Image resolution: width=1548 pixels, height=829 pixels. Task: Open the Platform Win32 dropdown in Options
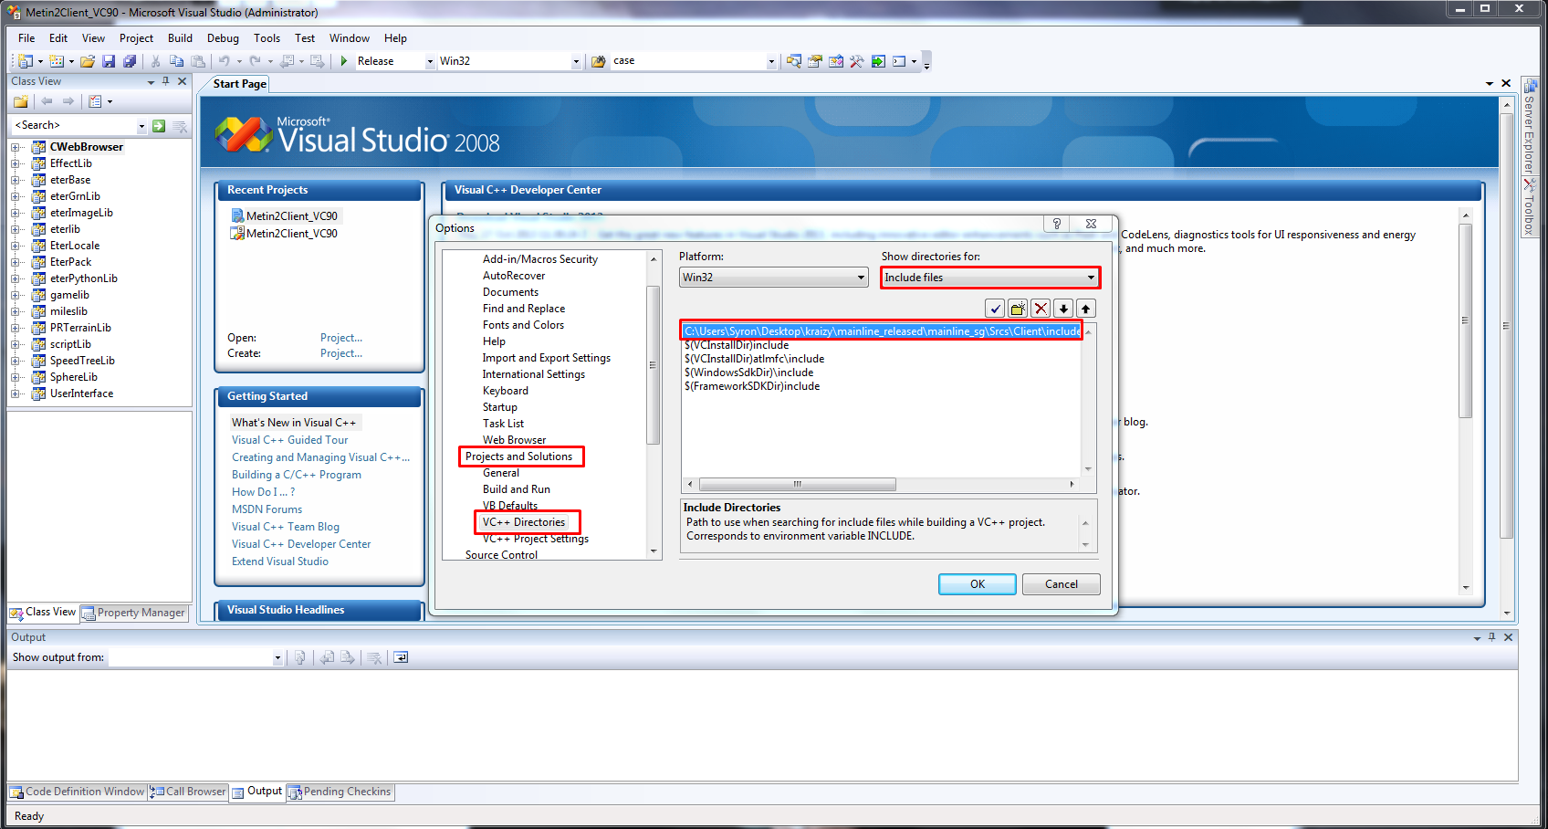(x=774, y=278)
